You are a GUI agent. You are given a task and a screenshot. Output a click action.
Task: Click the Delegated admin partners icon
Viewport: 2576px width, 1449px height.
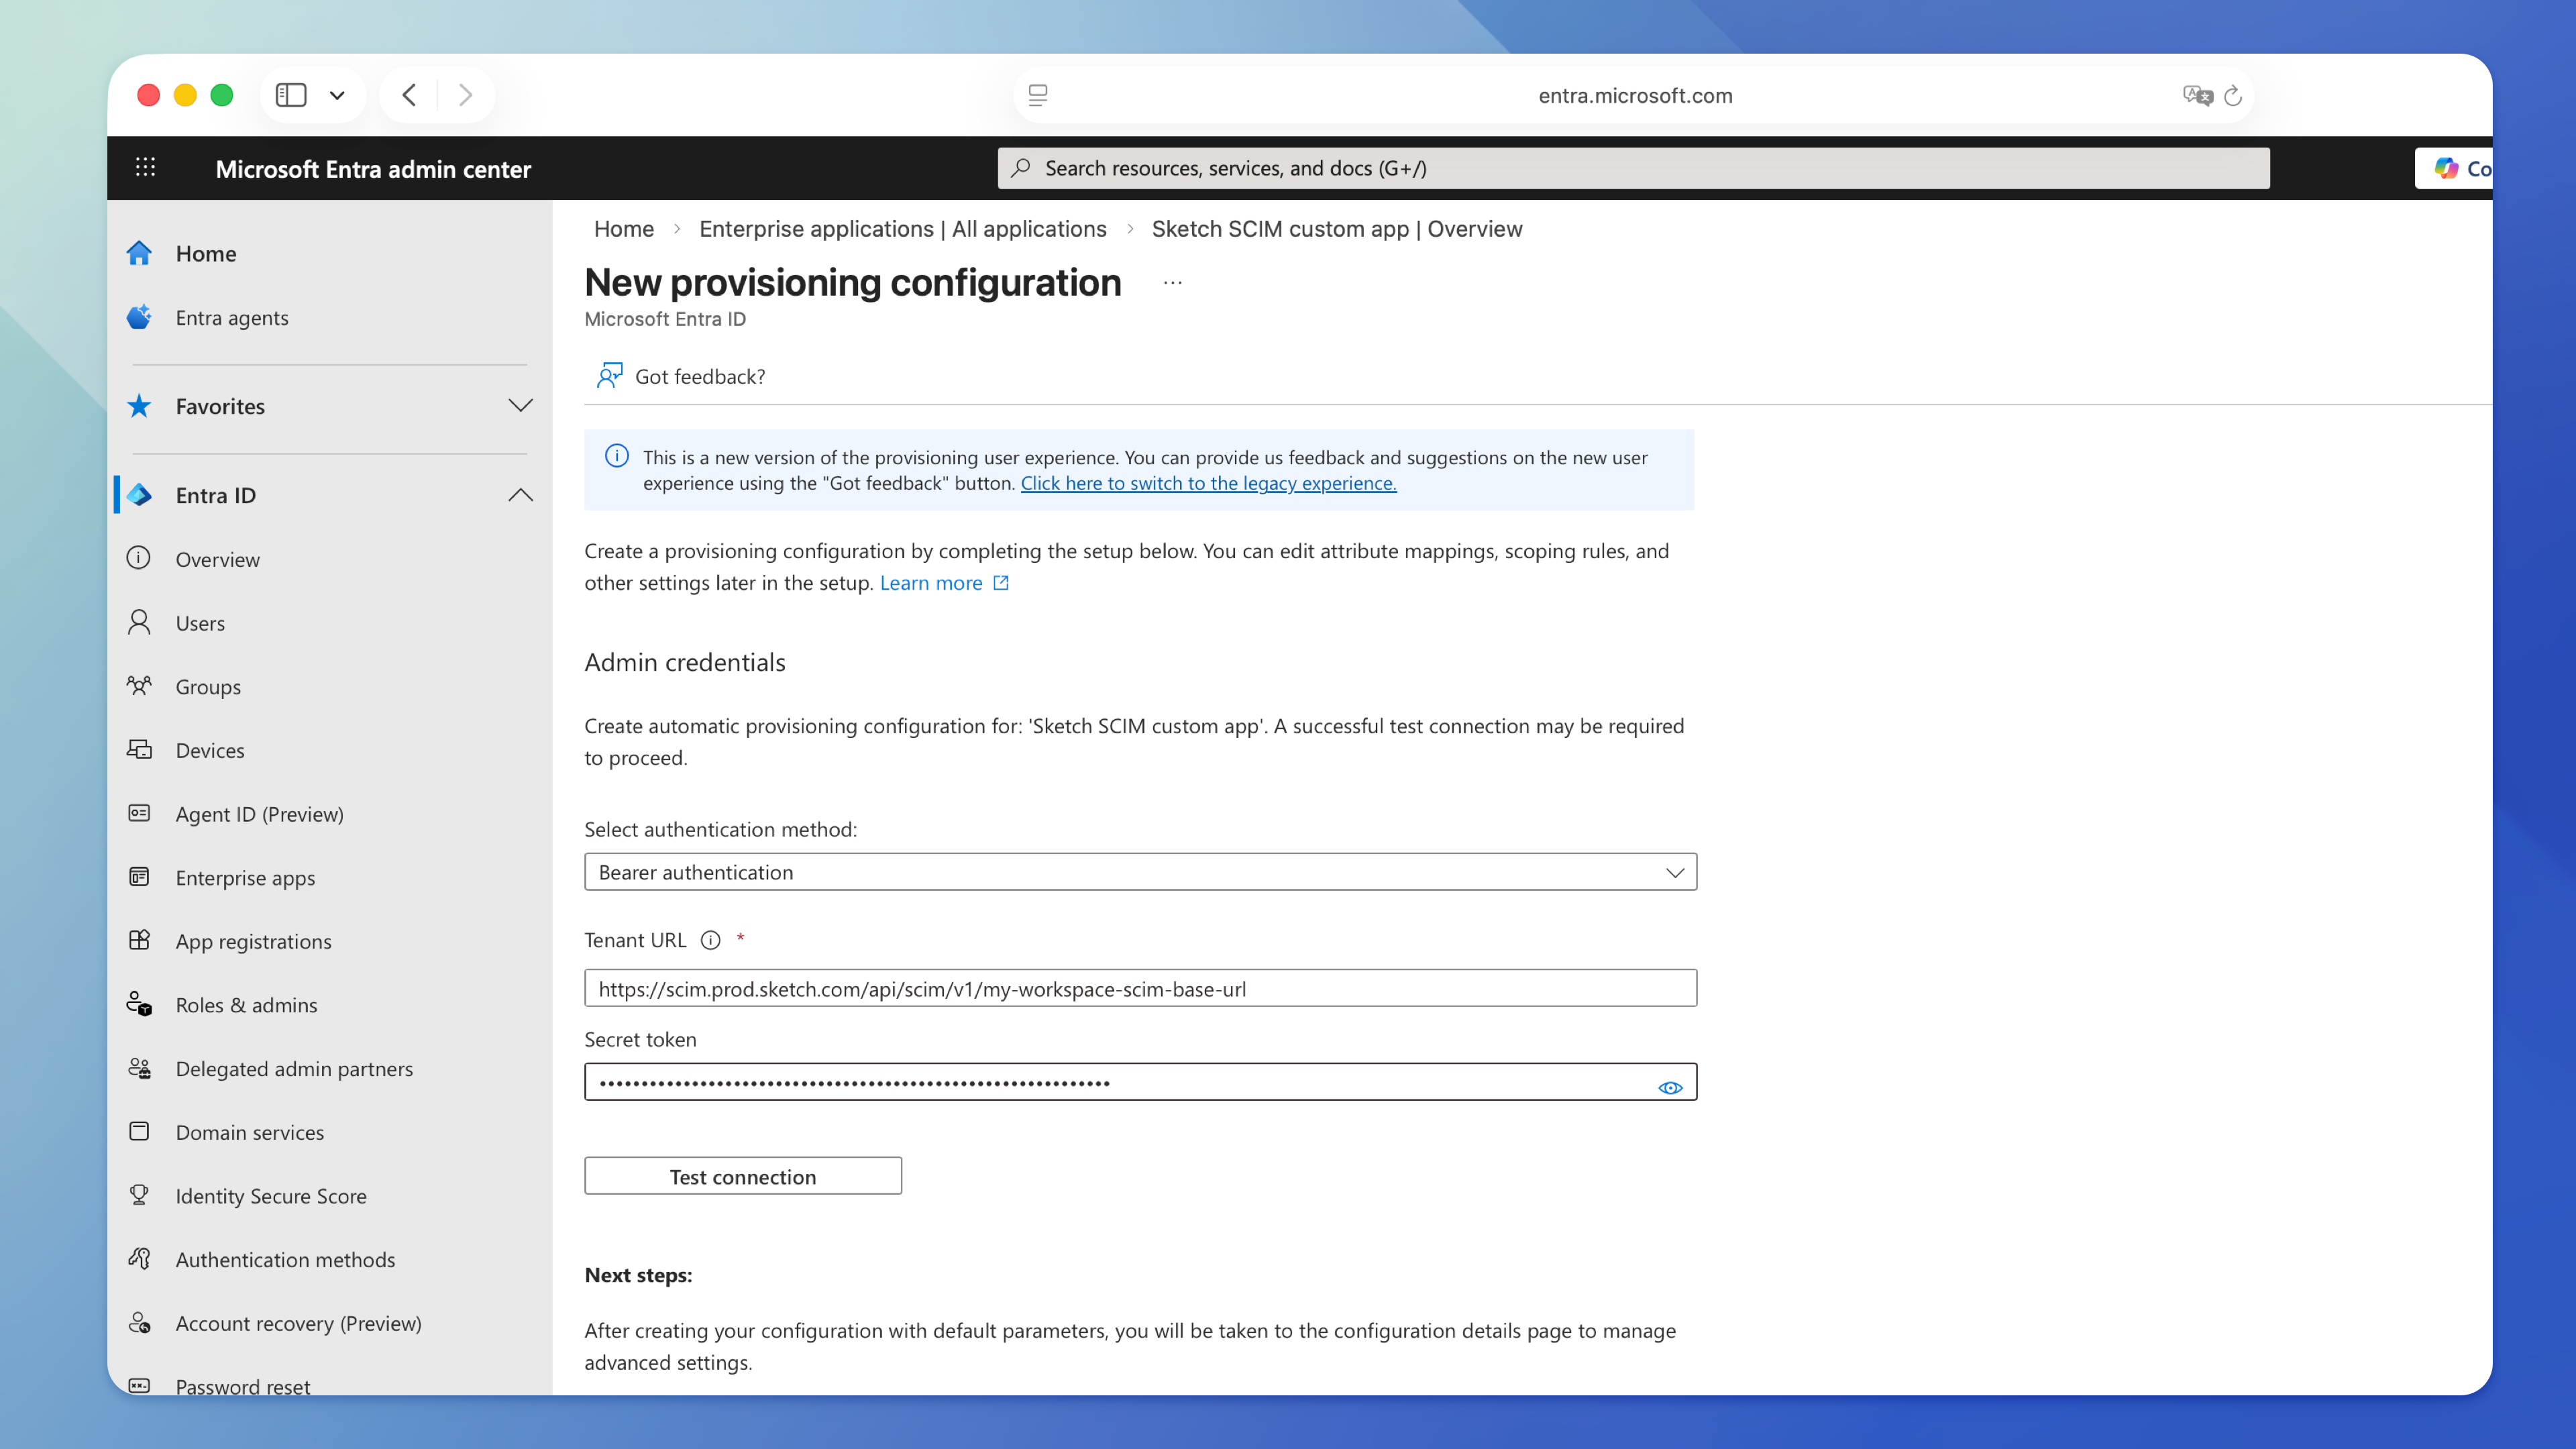pyautogui.click(x=139, y=1068)
